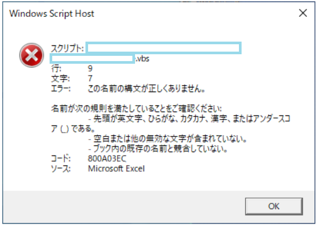Screen dimensions: 317x227
Task: Click the OK button
Action: pos(273,206)
